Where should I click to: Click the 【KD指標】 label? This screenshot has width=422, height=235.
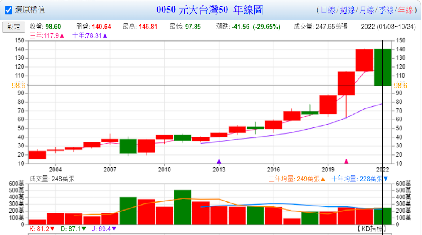click(x=371, y=229)
